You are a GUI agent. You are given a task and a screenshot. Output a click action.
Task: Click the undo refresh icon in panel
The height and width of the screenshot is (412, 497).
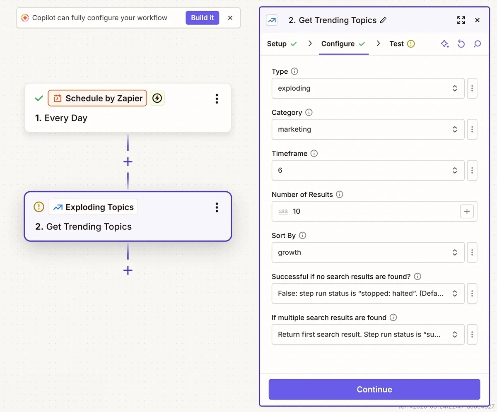461,44
